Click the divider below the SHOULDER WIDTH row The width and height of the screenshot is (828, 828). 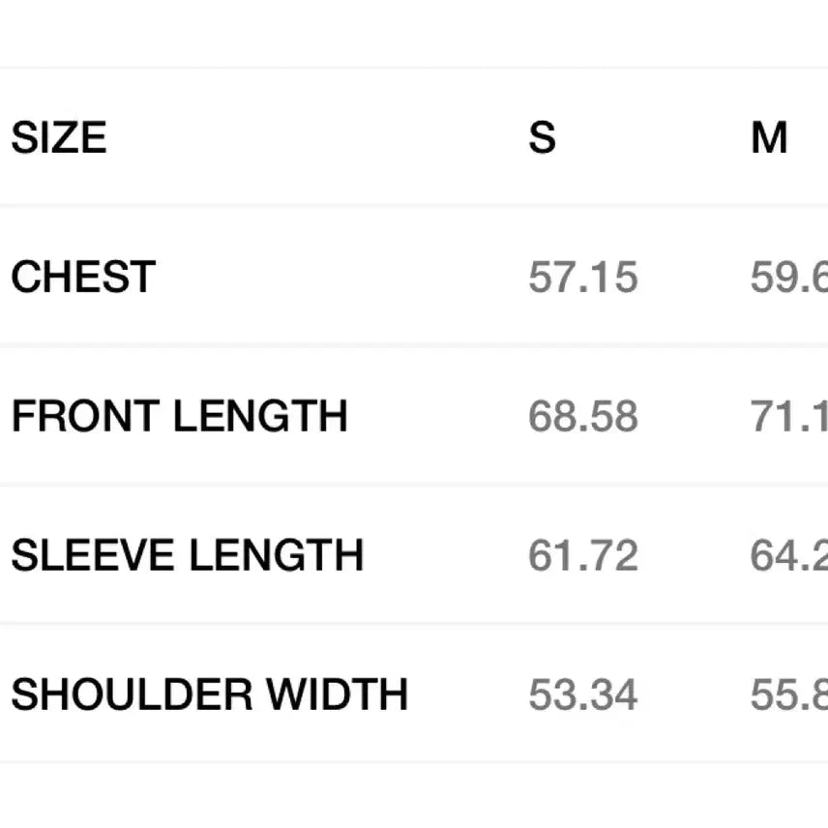point(414,762)
